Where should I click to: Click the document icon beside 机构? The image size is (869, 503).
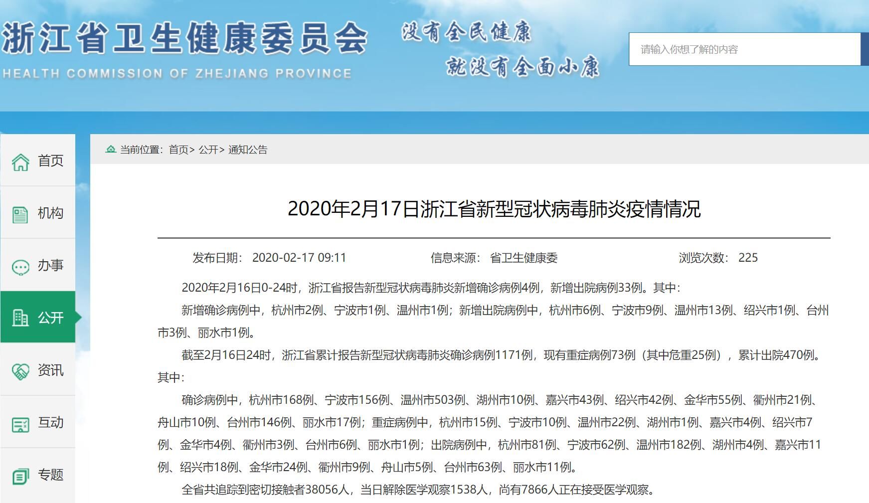coord(20,214)
